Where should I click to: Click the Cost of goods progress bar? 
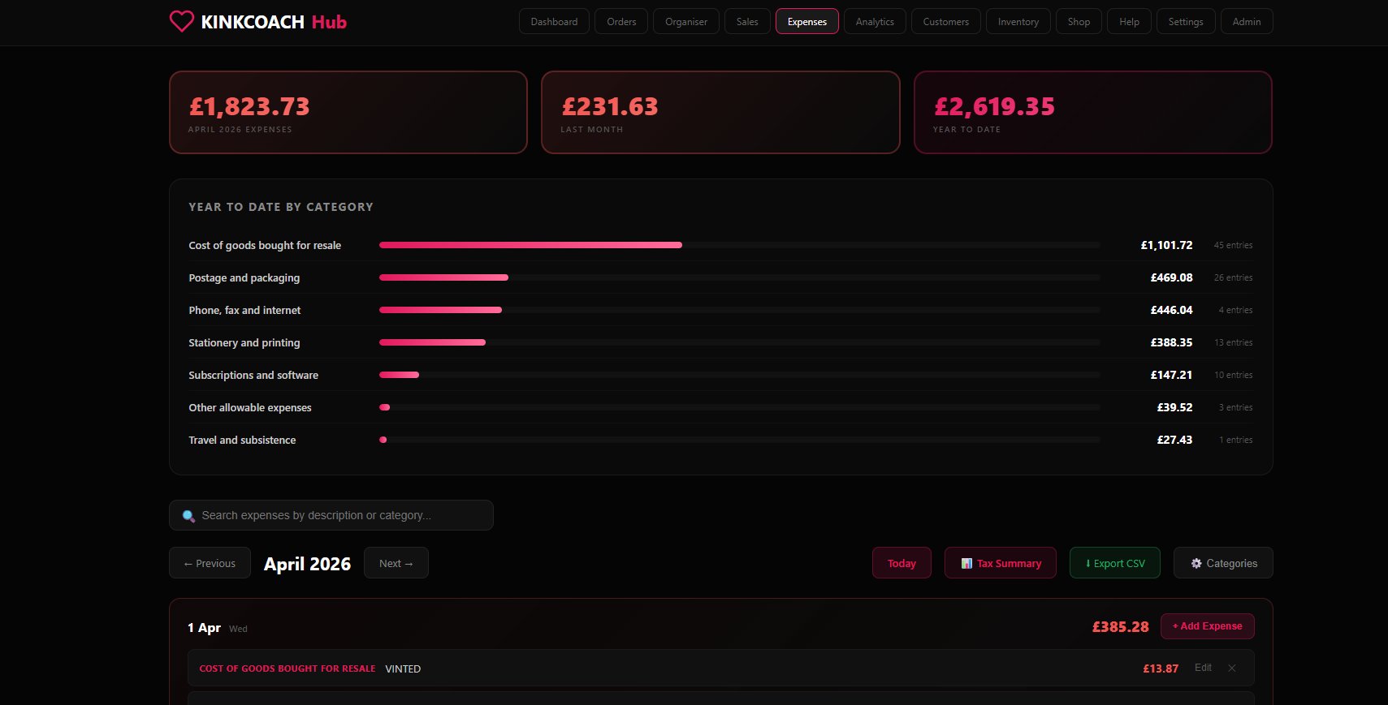click(x=739, y=245)
